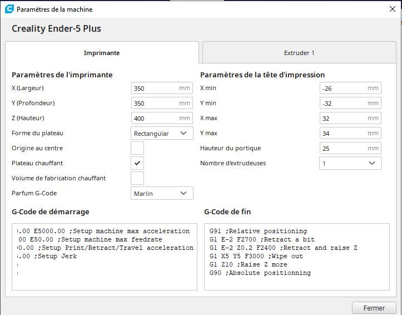Edit the X max value field
402x315 pixels.
[350, 118]
